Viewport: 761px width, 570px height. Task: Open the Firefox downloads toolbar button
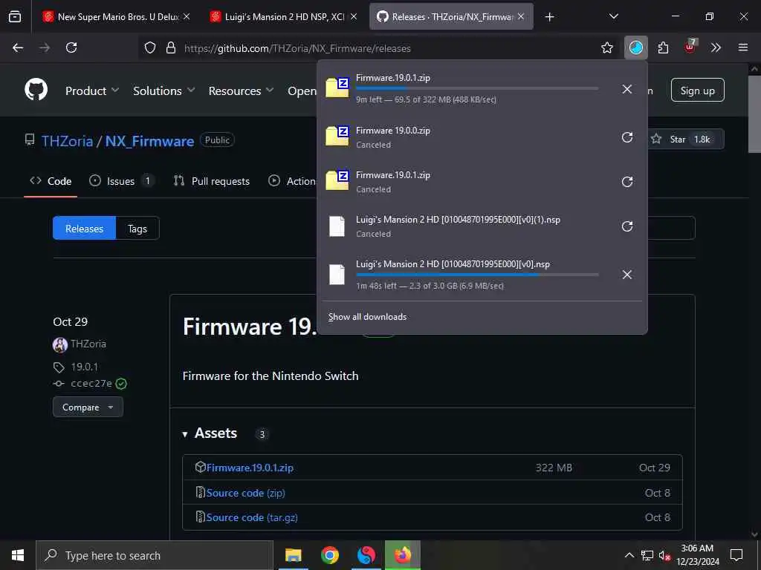coord(636,47)
